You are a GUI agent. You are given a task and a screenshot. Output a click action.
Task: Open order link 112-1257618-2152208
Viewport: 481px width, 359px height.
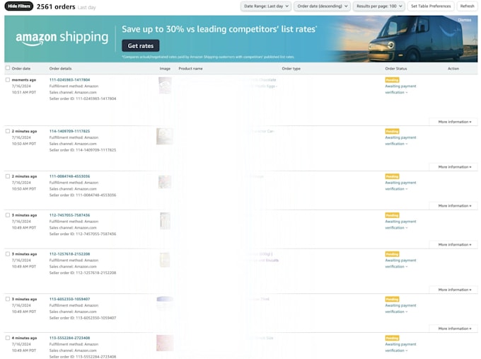point(69,254)
